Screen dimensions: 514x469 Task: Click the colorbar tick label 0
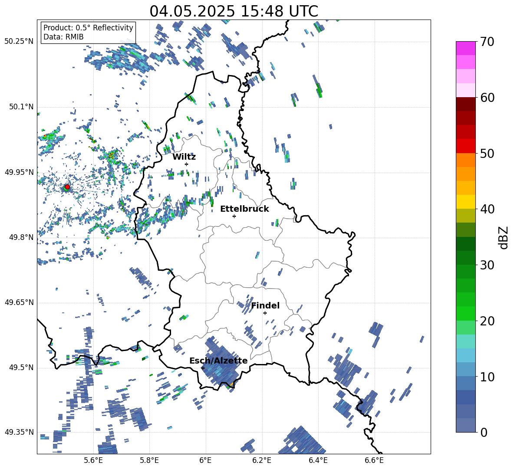483,432
